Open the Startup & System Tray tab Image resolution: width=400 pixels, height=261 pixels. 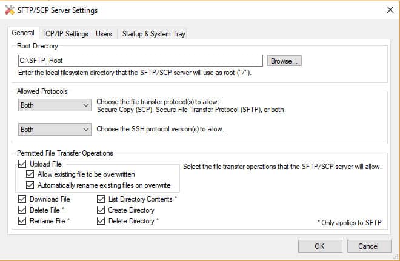[x=153, y=34]
